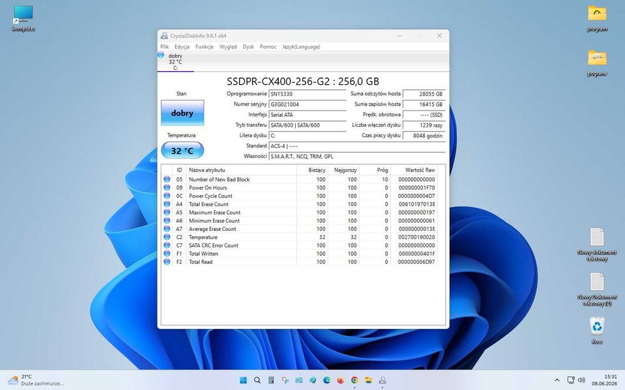Screen dimensions: 625x390
Task: Launch Microsoft Edge from taskbar
Action: 326,380
